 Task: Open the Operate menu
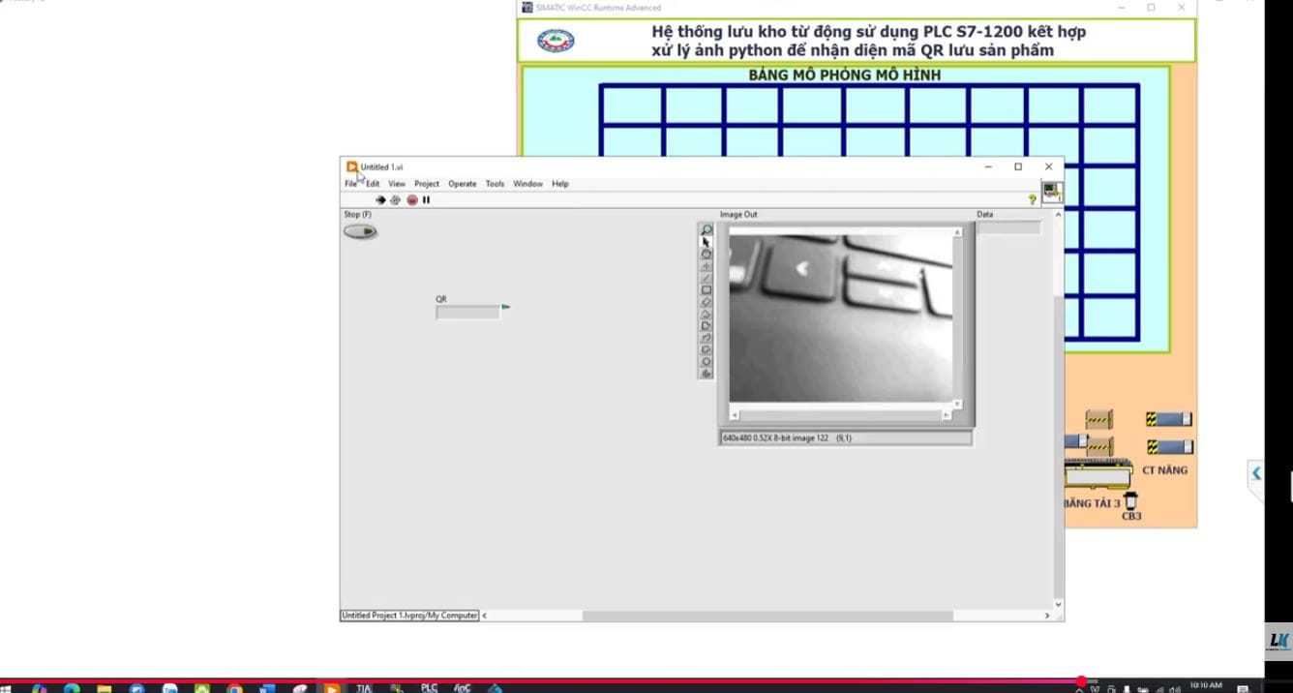point(462,184)
